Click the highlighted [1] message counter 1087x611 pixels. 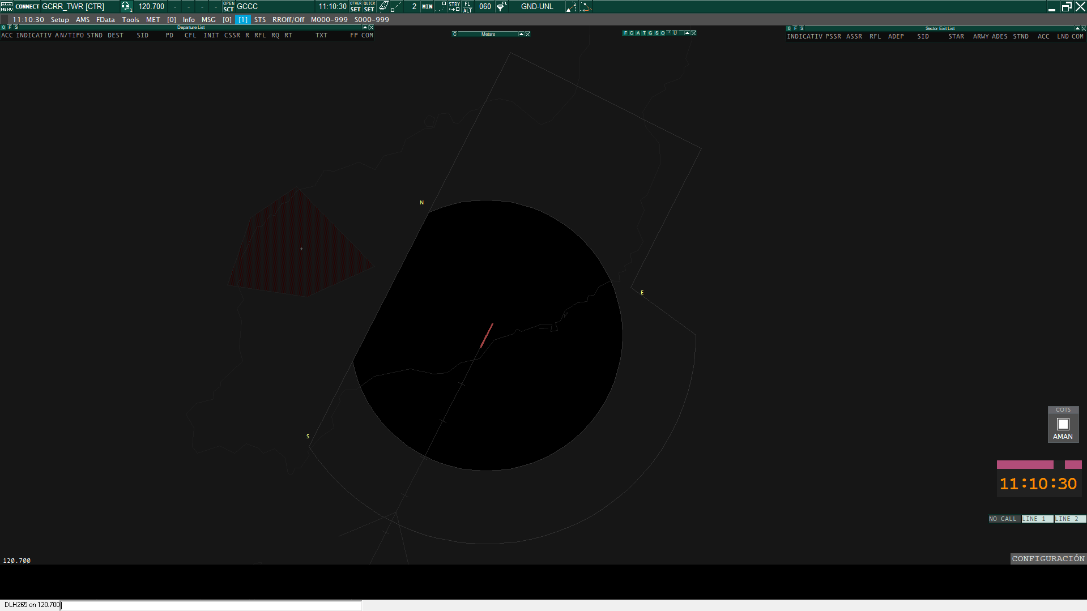tap(243, 20)
